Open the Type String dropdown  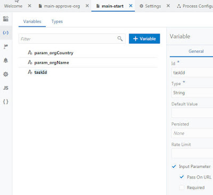pos(192,93)
